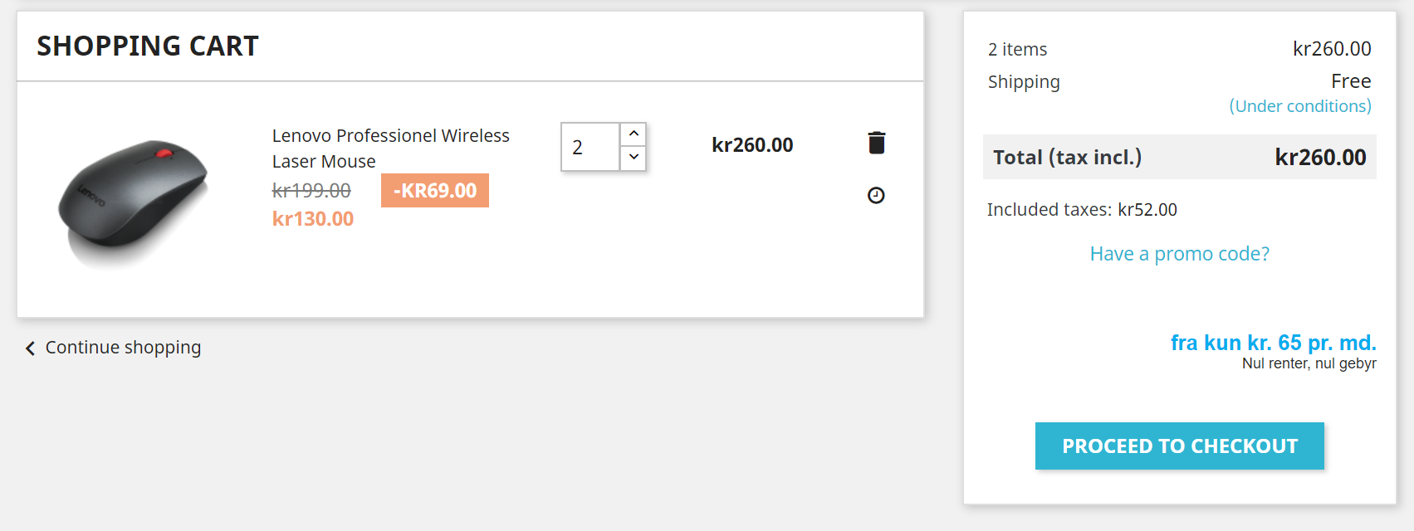Click the Shopping Cart heading

[148, 46]
